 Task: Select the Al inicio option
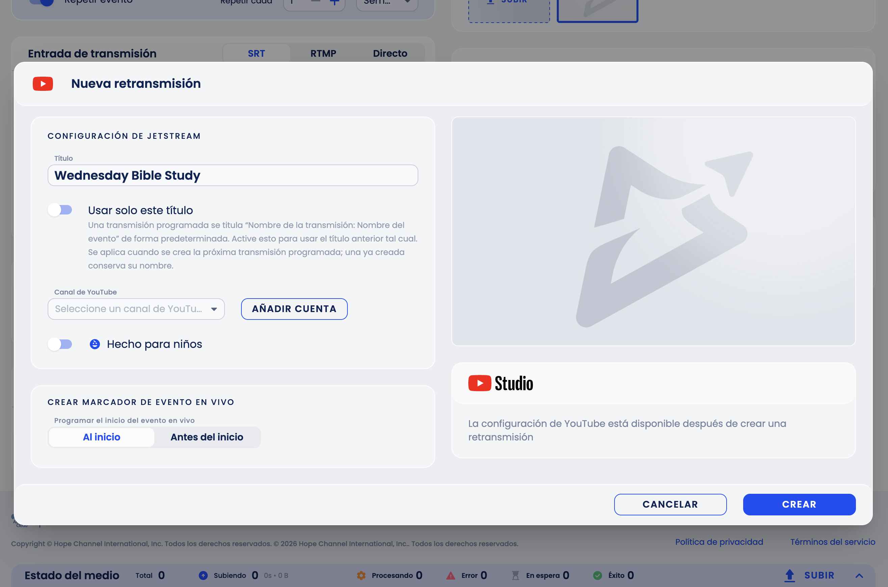tap(101, 437)
